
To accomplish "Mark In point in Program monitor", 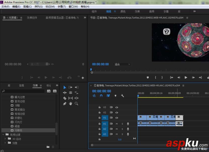I will 155,78.
